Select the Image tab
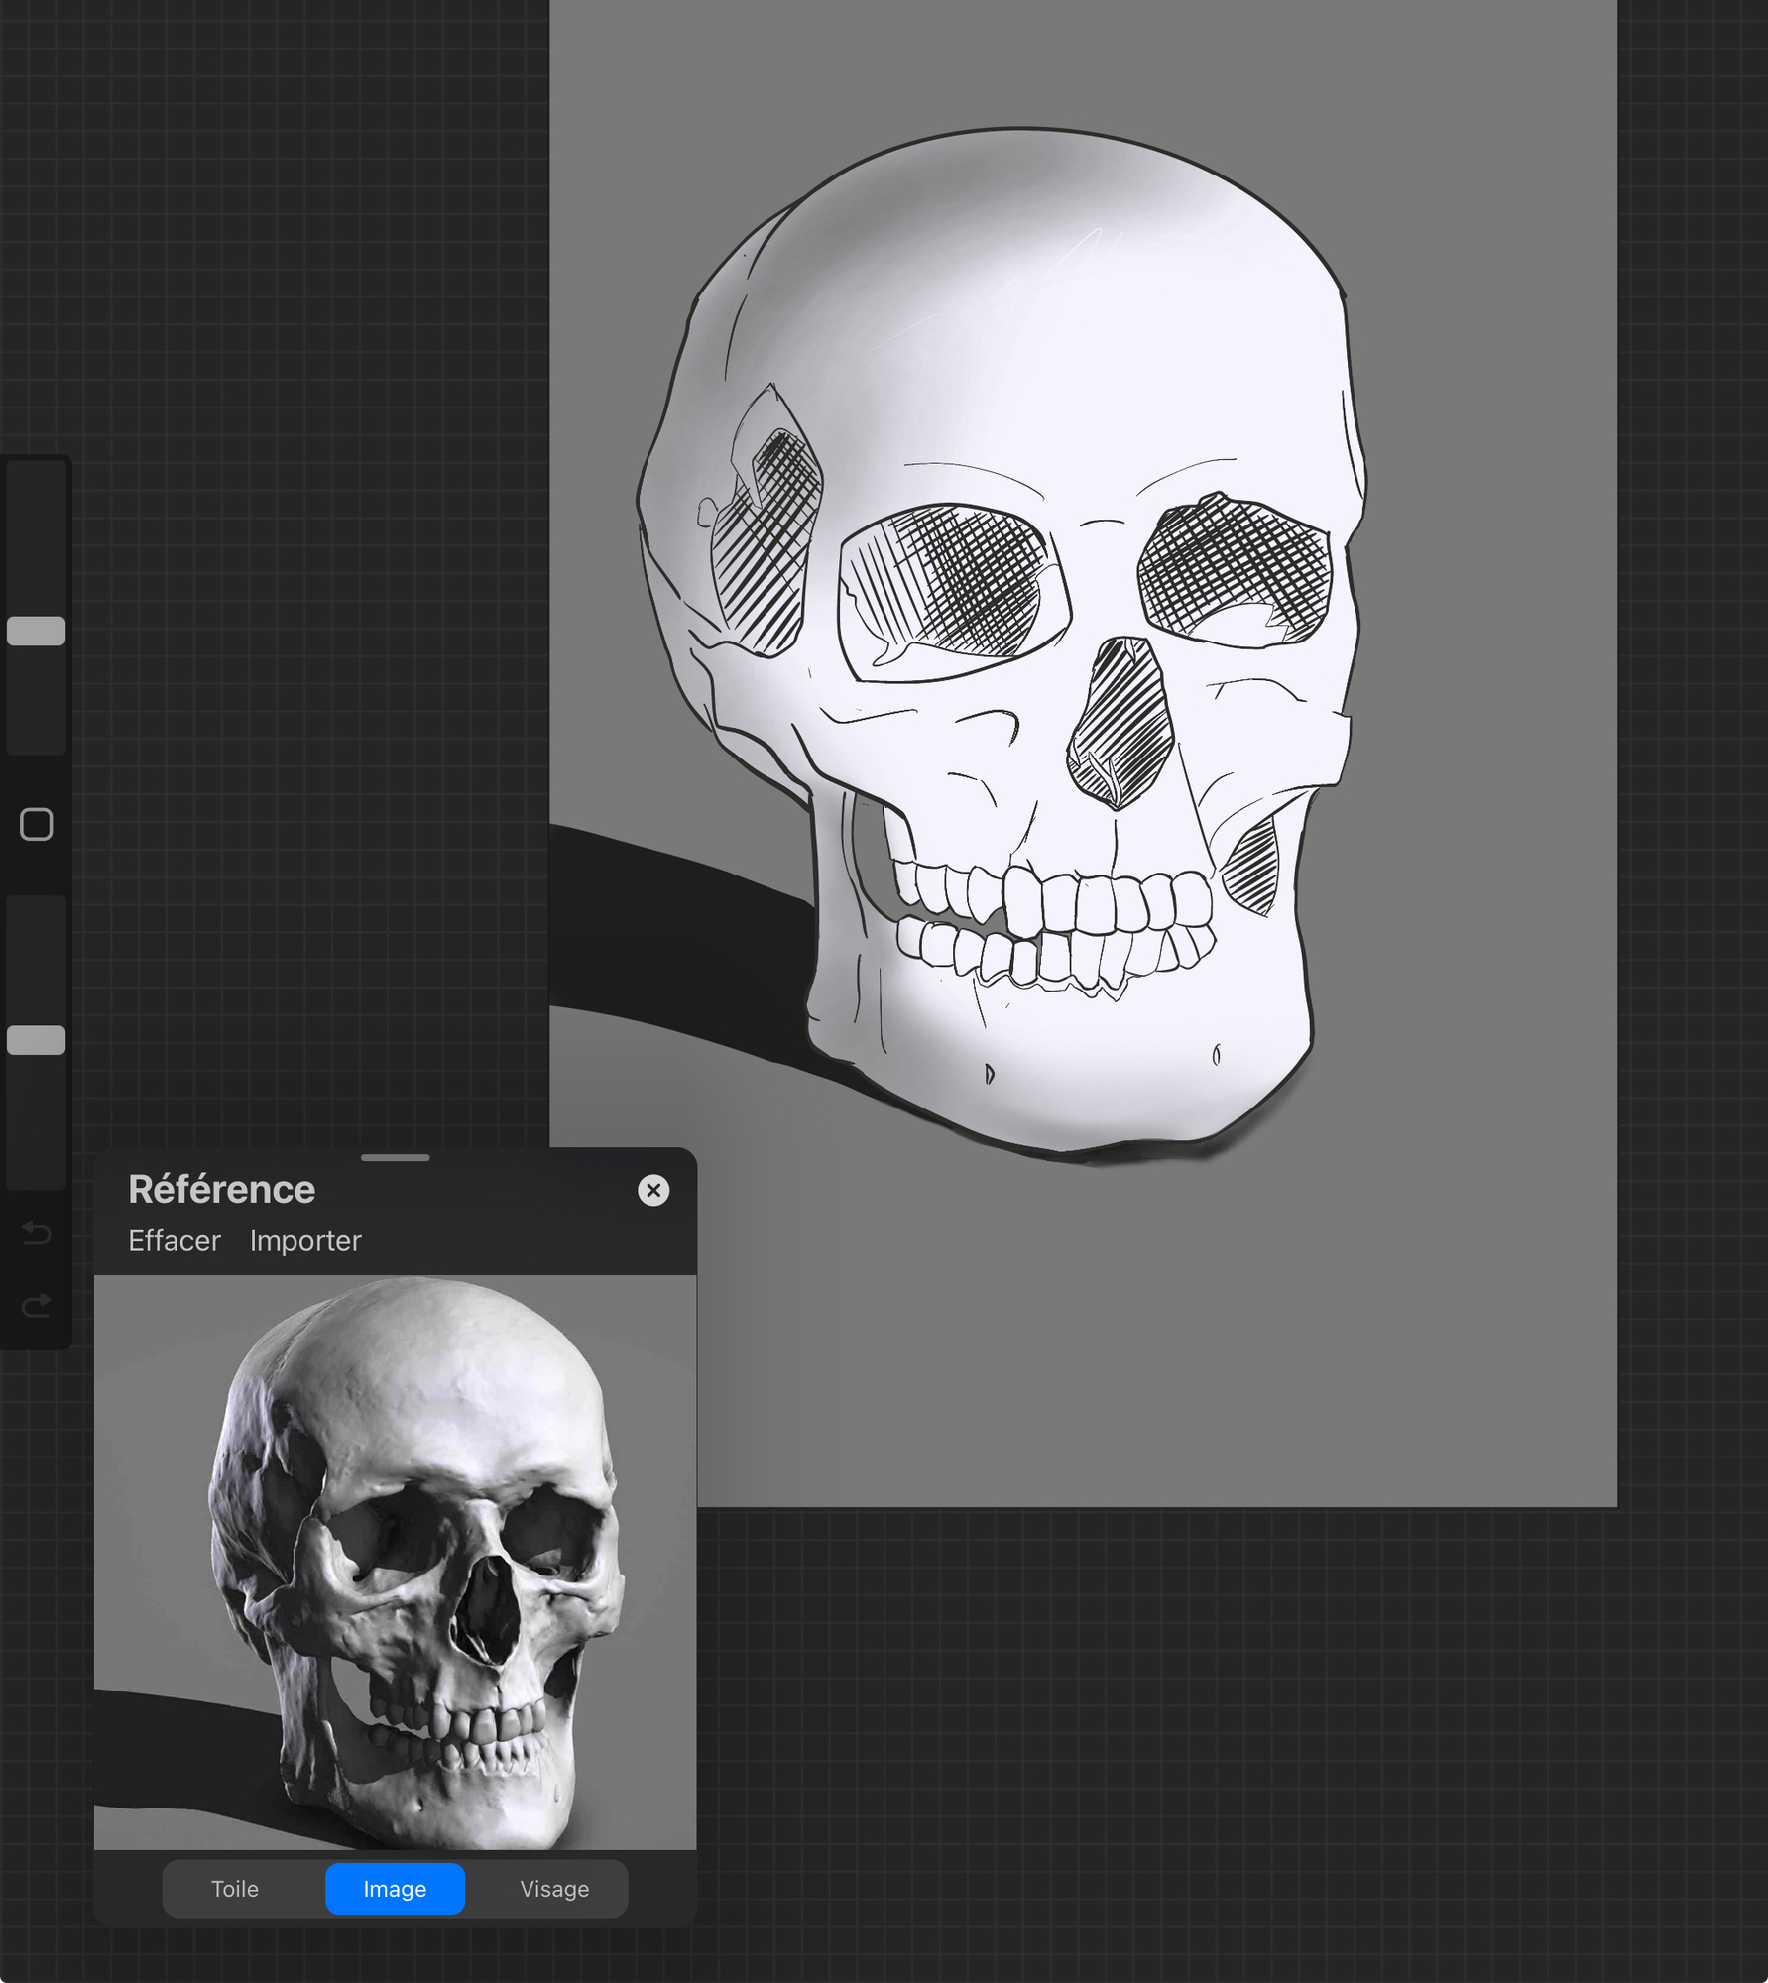This screenshot has height=1983, width=1768. tap(395, 1889)
